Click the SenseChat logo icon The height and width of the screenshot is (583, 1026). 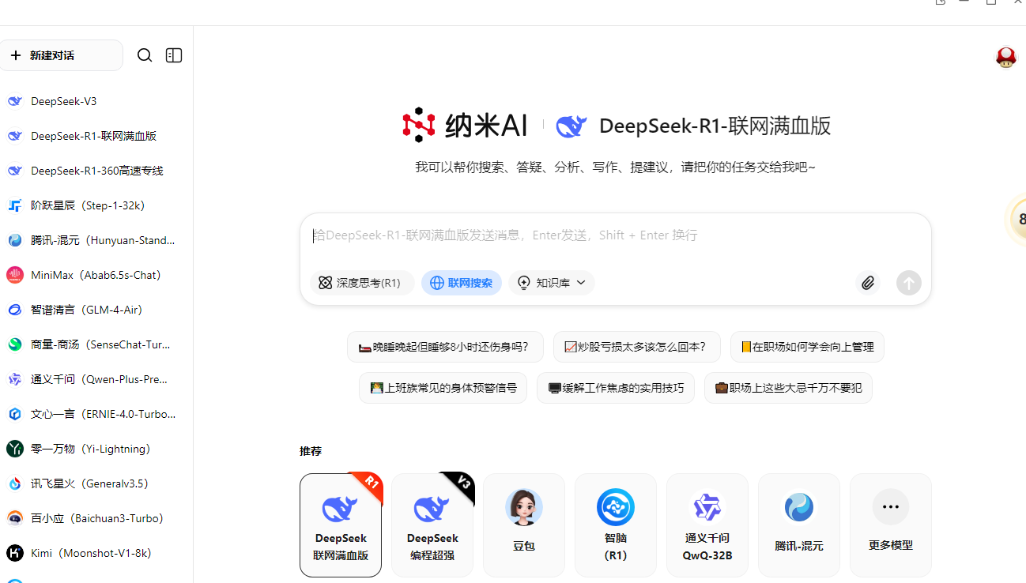click(x=15, y=344)
